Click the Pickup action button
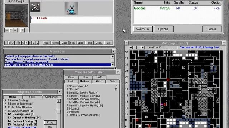Image resolution: width=229 pixels, height=128 pixels. pos(55,43)
